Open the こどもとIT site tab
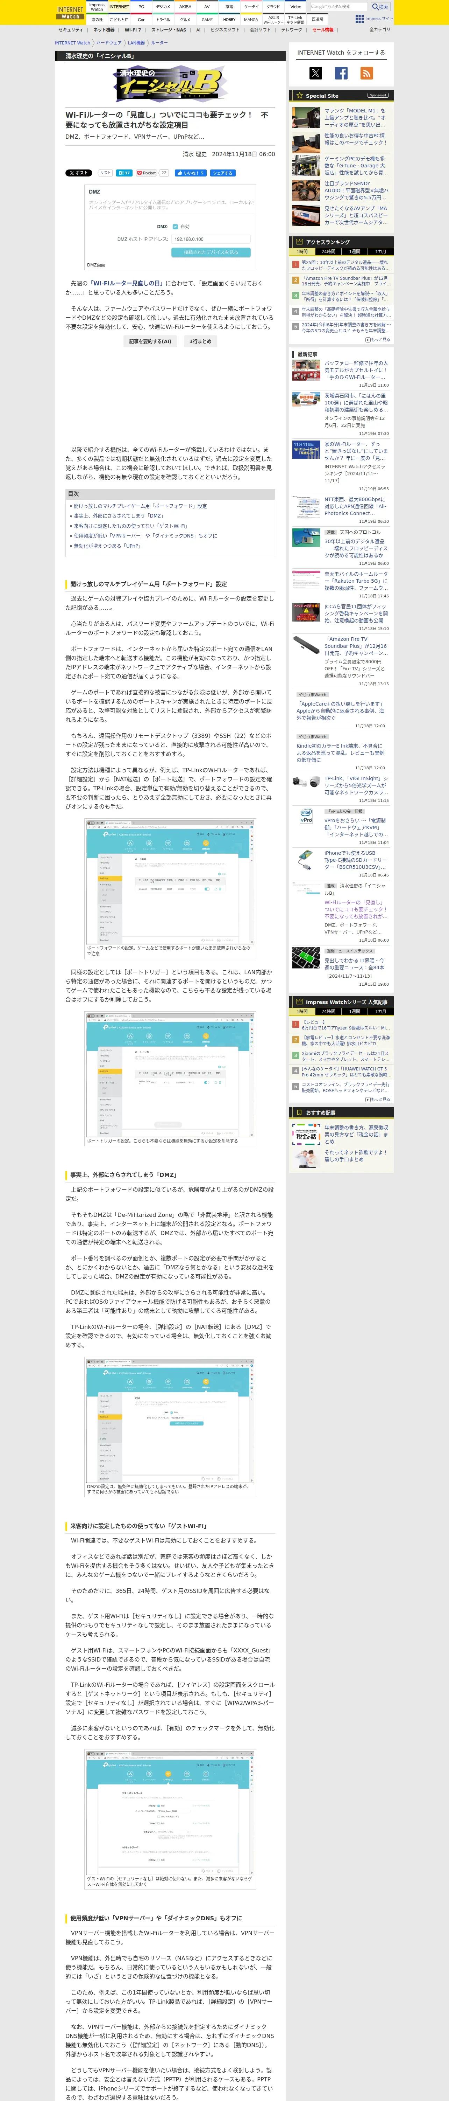 tap(119, 19)
